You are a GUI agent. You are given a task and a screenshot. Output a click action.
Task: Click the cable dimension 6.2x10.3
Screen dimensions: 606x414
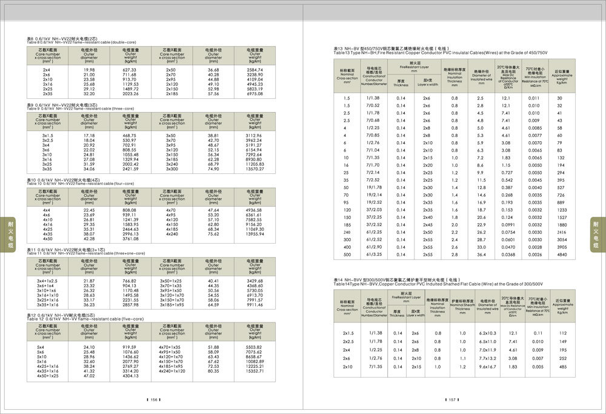click(488, 333)
